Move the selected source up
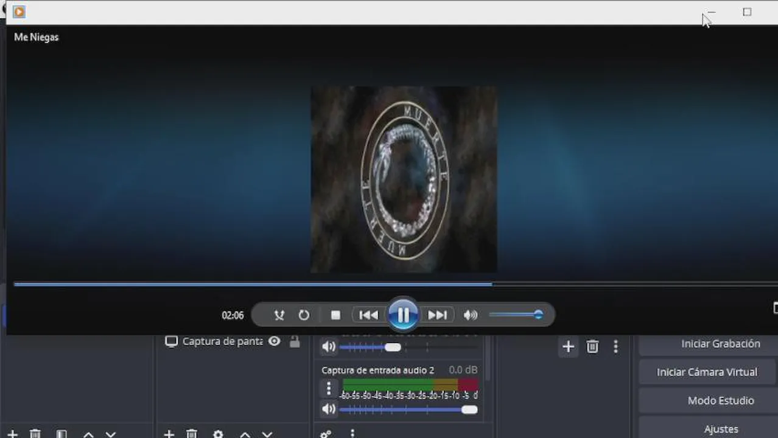 pyautogui.click(x=245, y=434)
